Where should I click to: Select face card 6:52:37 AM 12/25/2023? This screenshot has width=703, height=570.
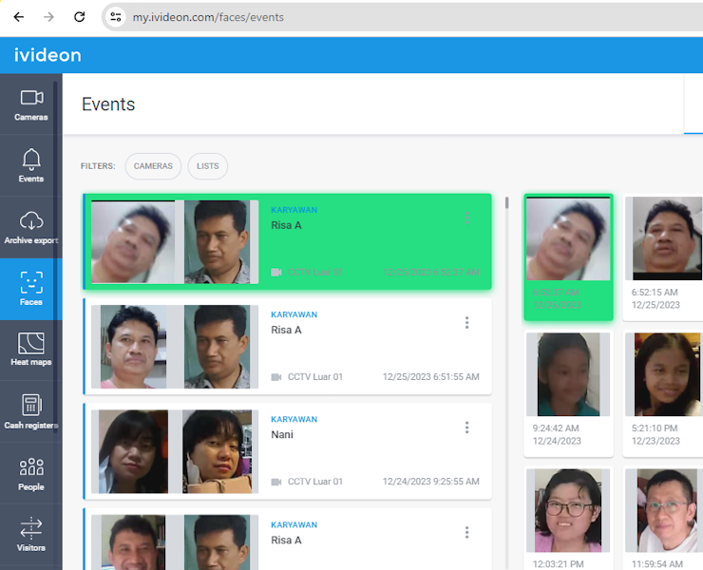pos(568,257)
